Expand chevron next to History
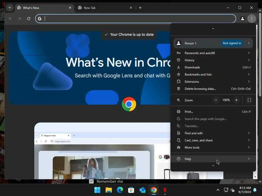262x196 pixels. (249, 60)
